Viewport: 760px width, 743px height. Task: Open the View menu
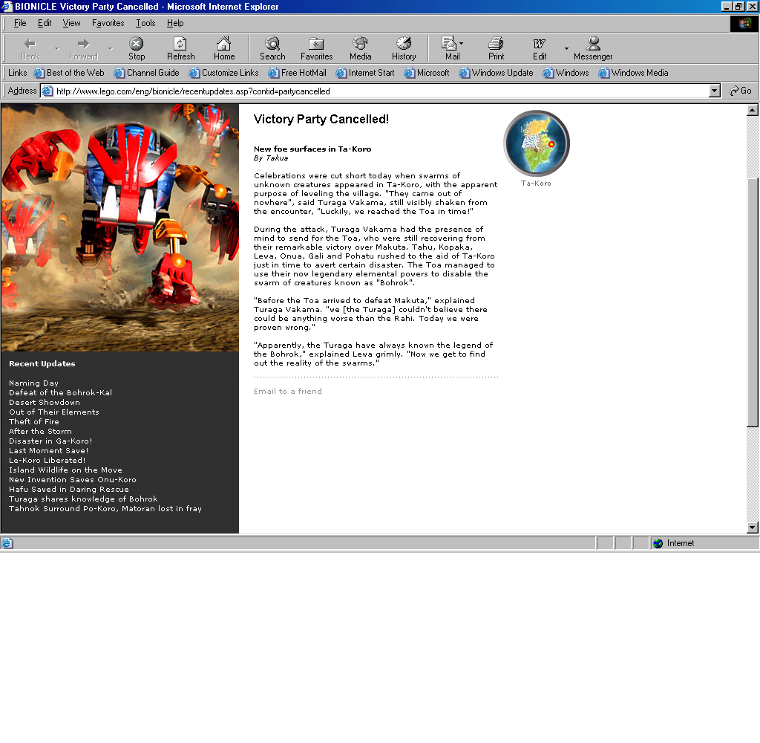point(71,23)
